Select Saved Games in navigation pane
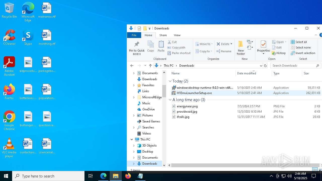 [151, 121]
